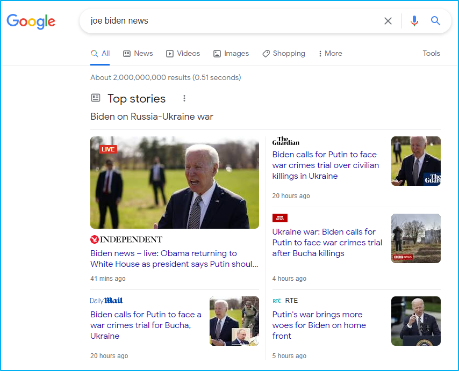Select the All results tab
Image resolution: width=459 pixels, height=371 pixels.
[x=100, y=54]
